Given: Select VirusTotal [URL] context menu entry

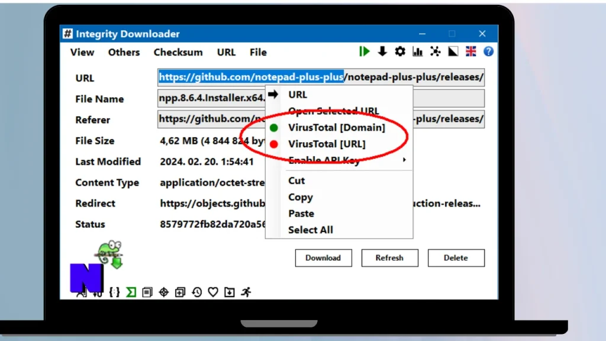Looking at the screenshot, I should coord(339,144).
